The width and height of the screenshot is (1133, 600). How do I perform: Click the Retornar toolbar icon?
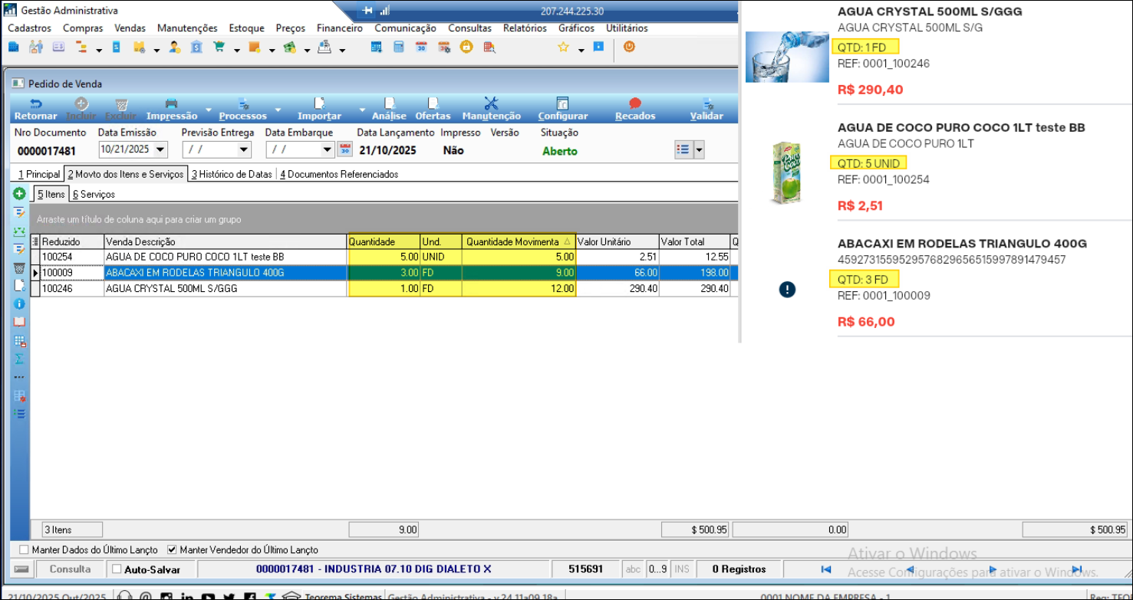[35, 104]
